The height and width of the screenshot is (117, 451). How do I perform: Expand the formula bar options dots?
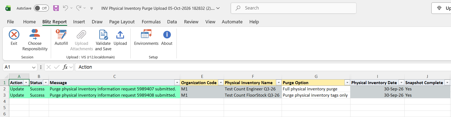coord(41,67)
